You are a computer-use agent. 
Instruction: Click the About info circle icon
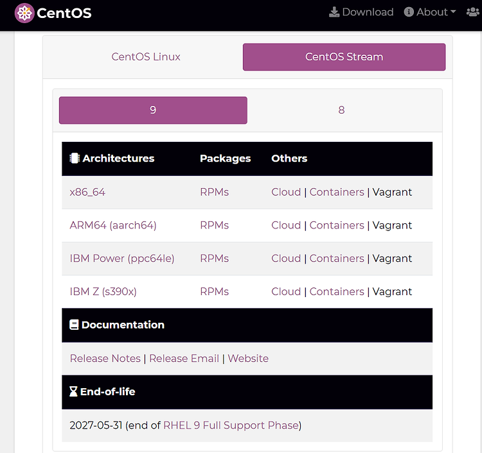409,12
